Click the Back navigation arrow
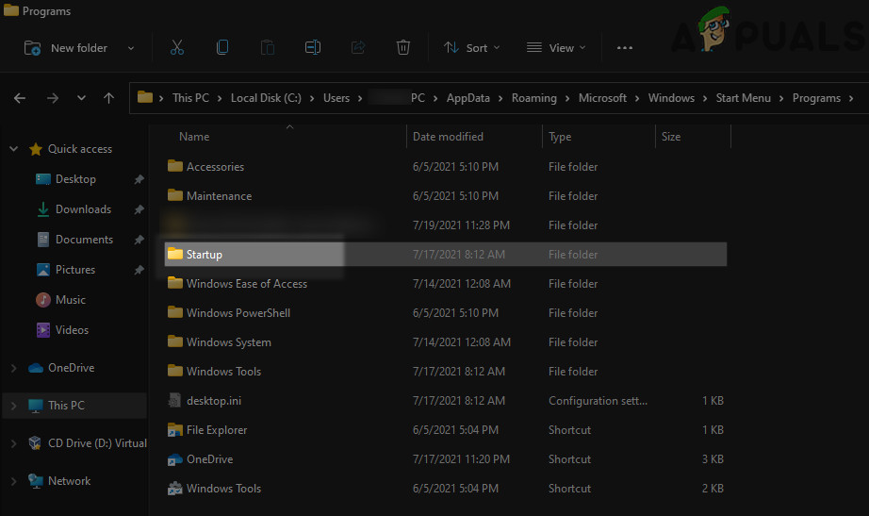 (x=20, y=98)
